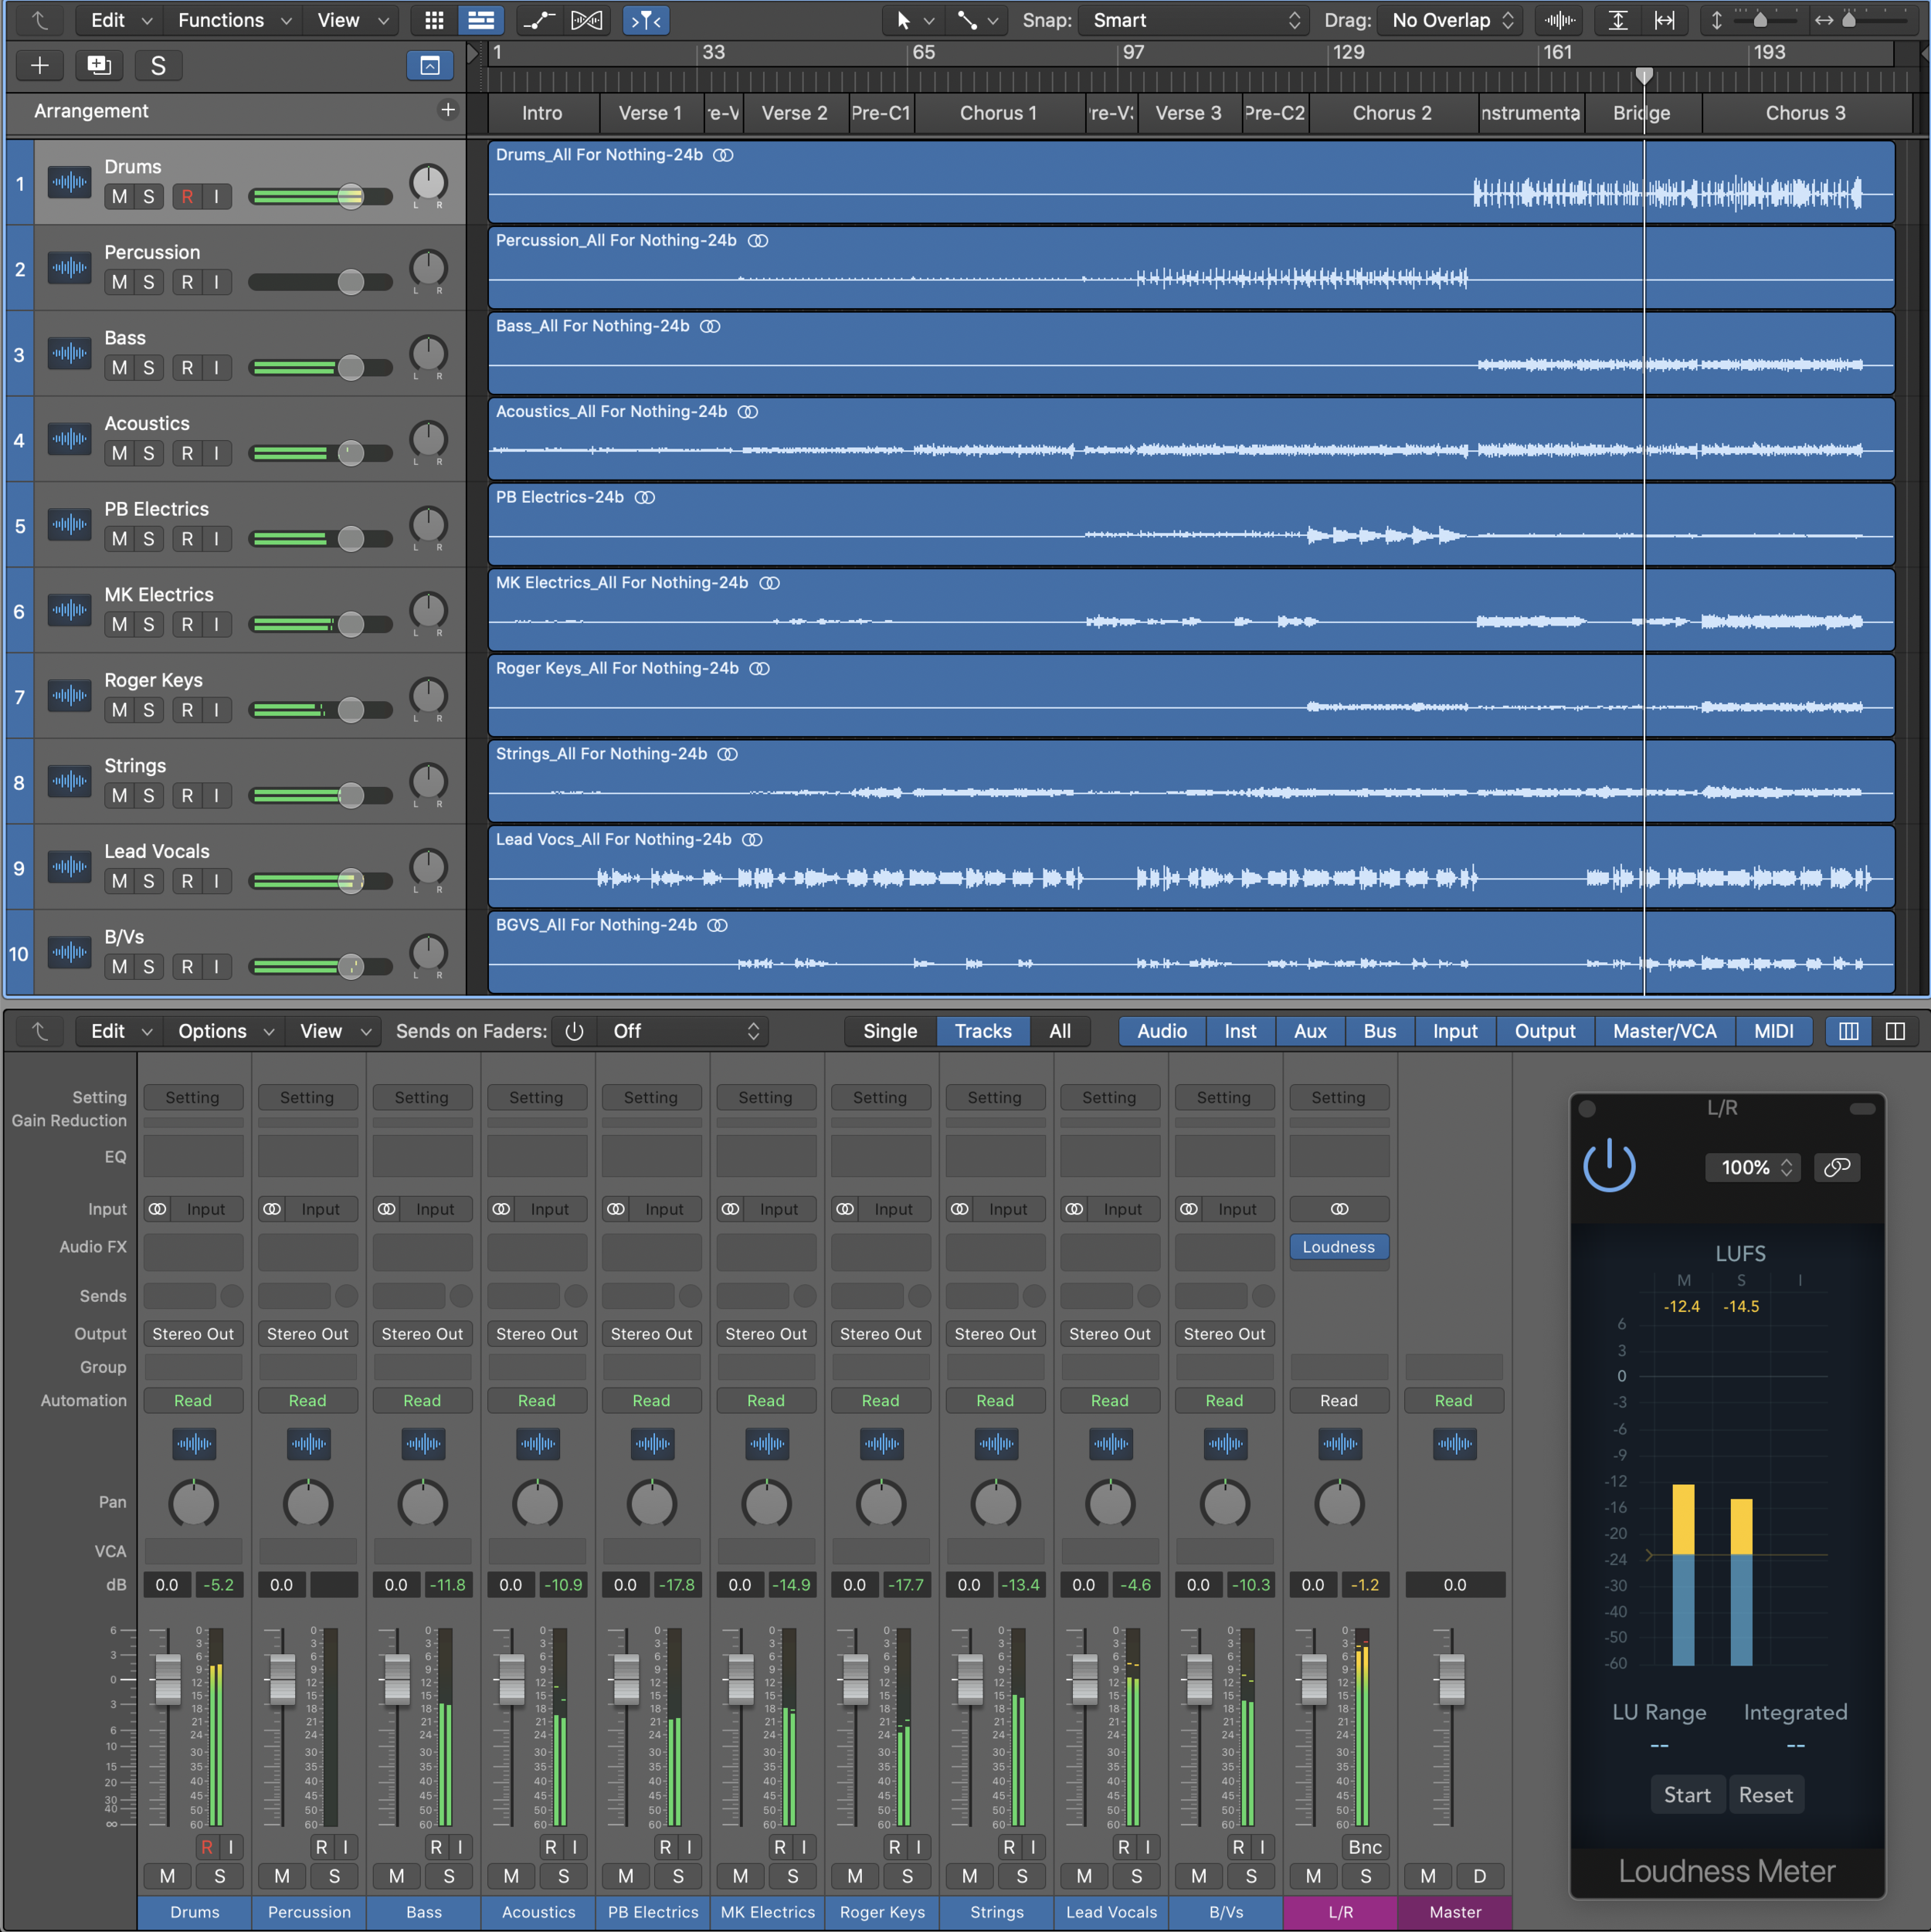The image size is (1931, 1932).
Task: Click the duplicate track icon
Action: click(x=98, y=66)
